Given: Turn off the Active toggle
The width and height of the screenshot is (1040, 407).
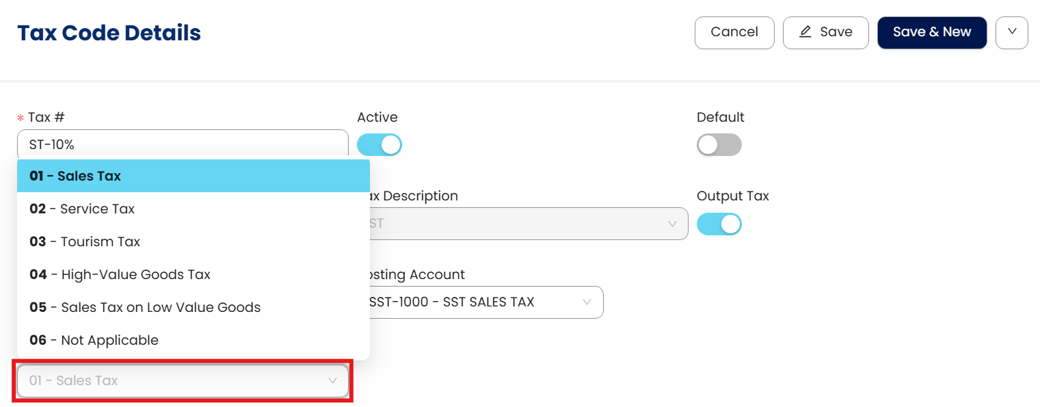Looking at the screenshot, I should 379,145.
